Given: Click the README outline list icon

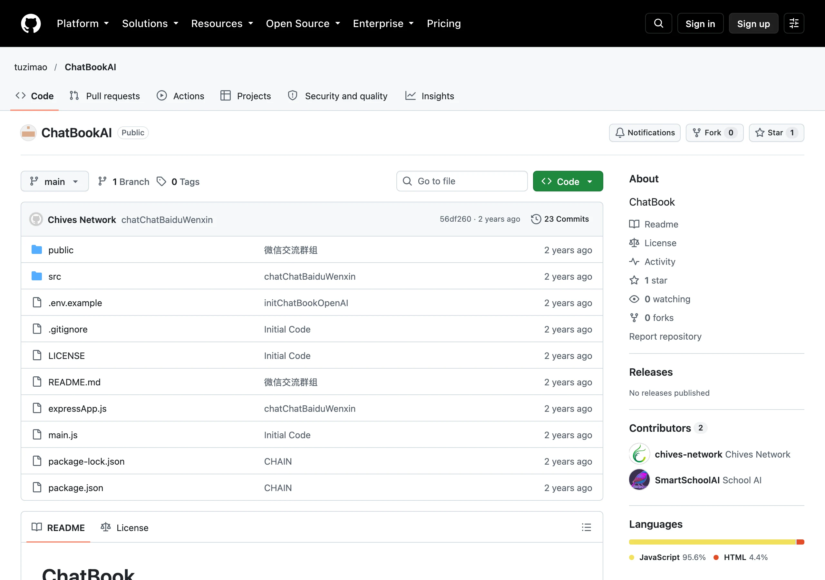Looking at the screenshot, I should pos(587,527).
